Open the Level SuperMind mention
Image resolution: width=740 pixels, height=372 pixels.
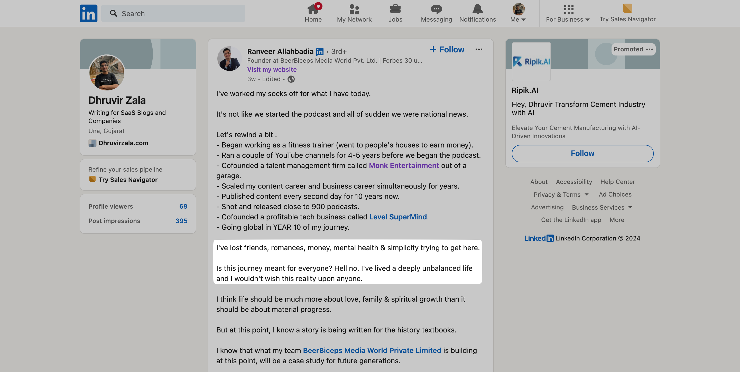pyautogui.click(x=398, y=217)
